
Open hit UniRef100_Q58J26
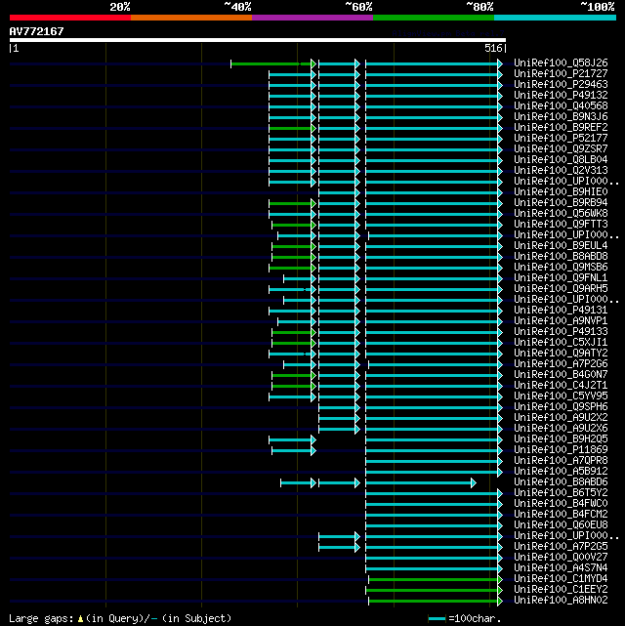[x=561, y=63]
